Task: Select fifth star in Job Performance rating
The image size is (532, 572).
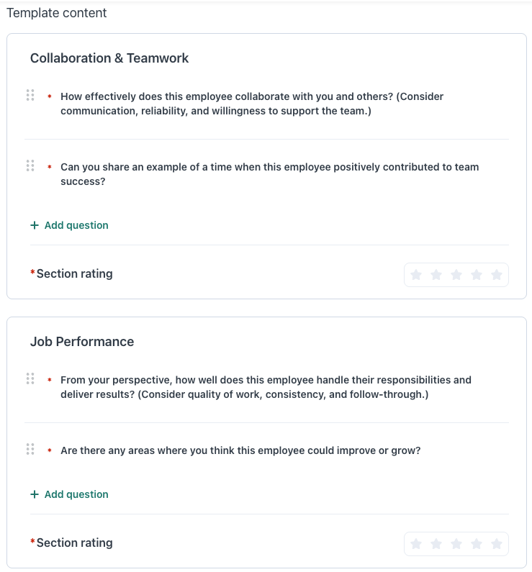Action: [497, 544]
